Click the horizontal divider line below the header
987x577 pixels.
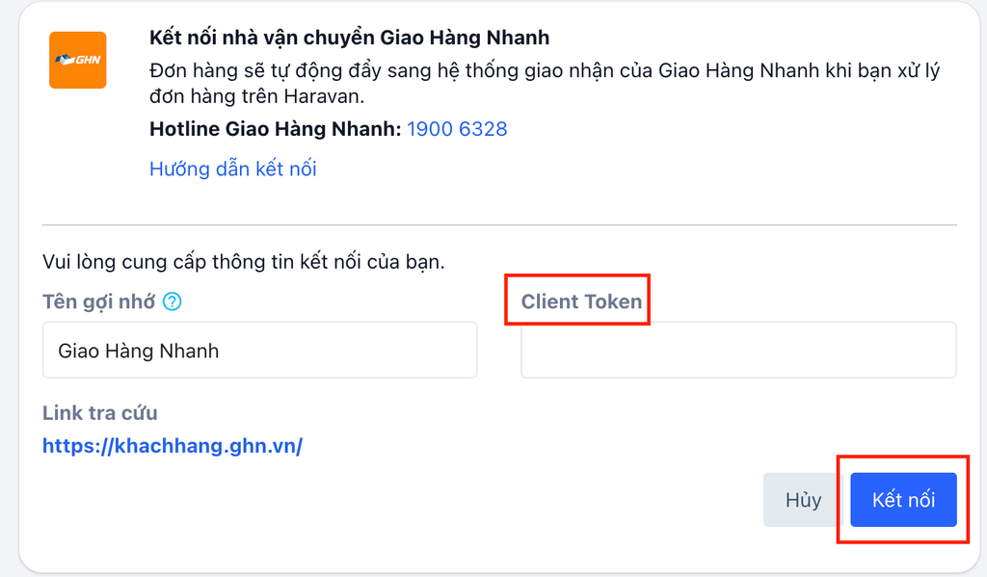tap(498, 225)
